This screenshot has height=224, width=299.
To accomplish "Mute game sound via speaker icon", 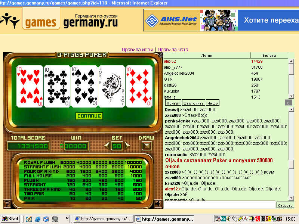I will [158, 204].
